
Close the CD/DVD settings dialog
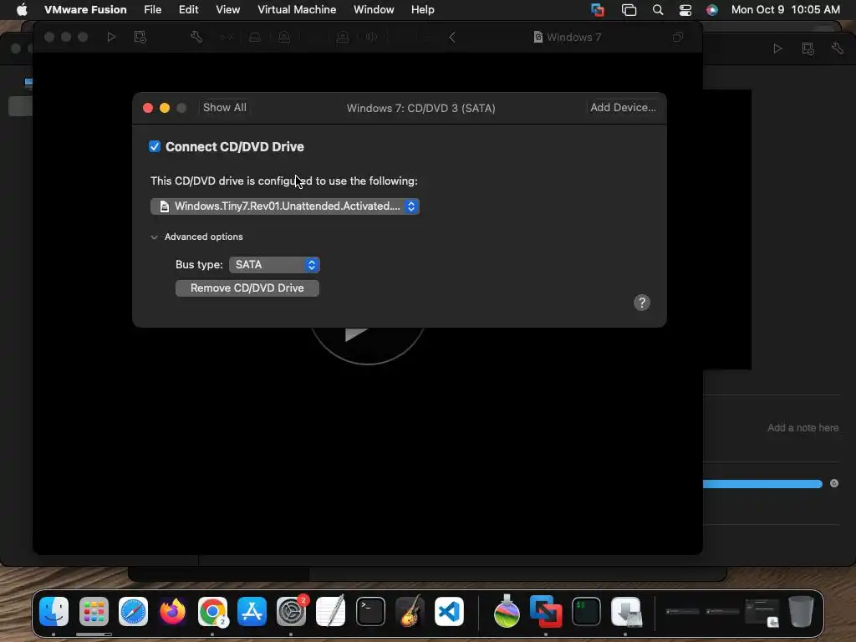[x=148, y=108]
